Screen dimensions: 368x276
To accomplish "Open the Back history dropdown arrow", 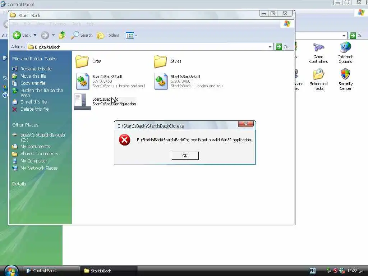I will pos(35,35).
